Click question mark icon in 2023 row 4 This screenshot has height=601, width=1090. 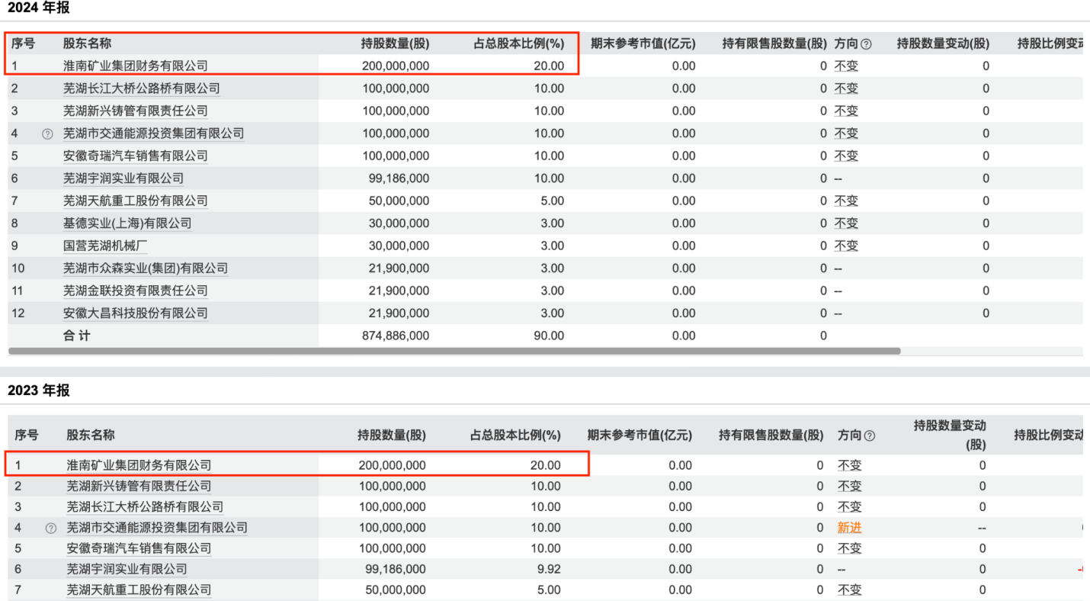50,528
